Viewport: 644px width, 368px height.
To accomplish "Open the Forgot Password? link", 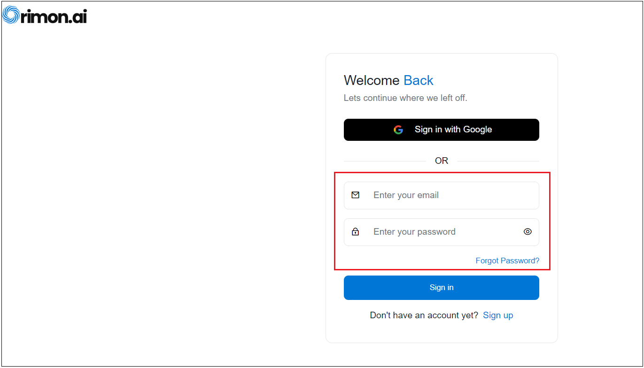I will point(507,261).
